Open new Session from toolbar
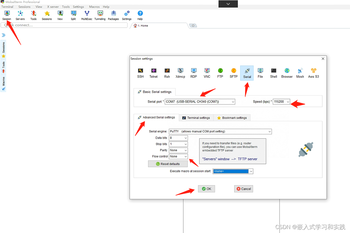 click(x=7, y=15)
